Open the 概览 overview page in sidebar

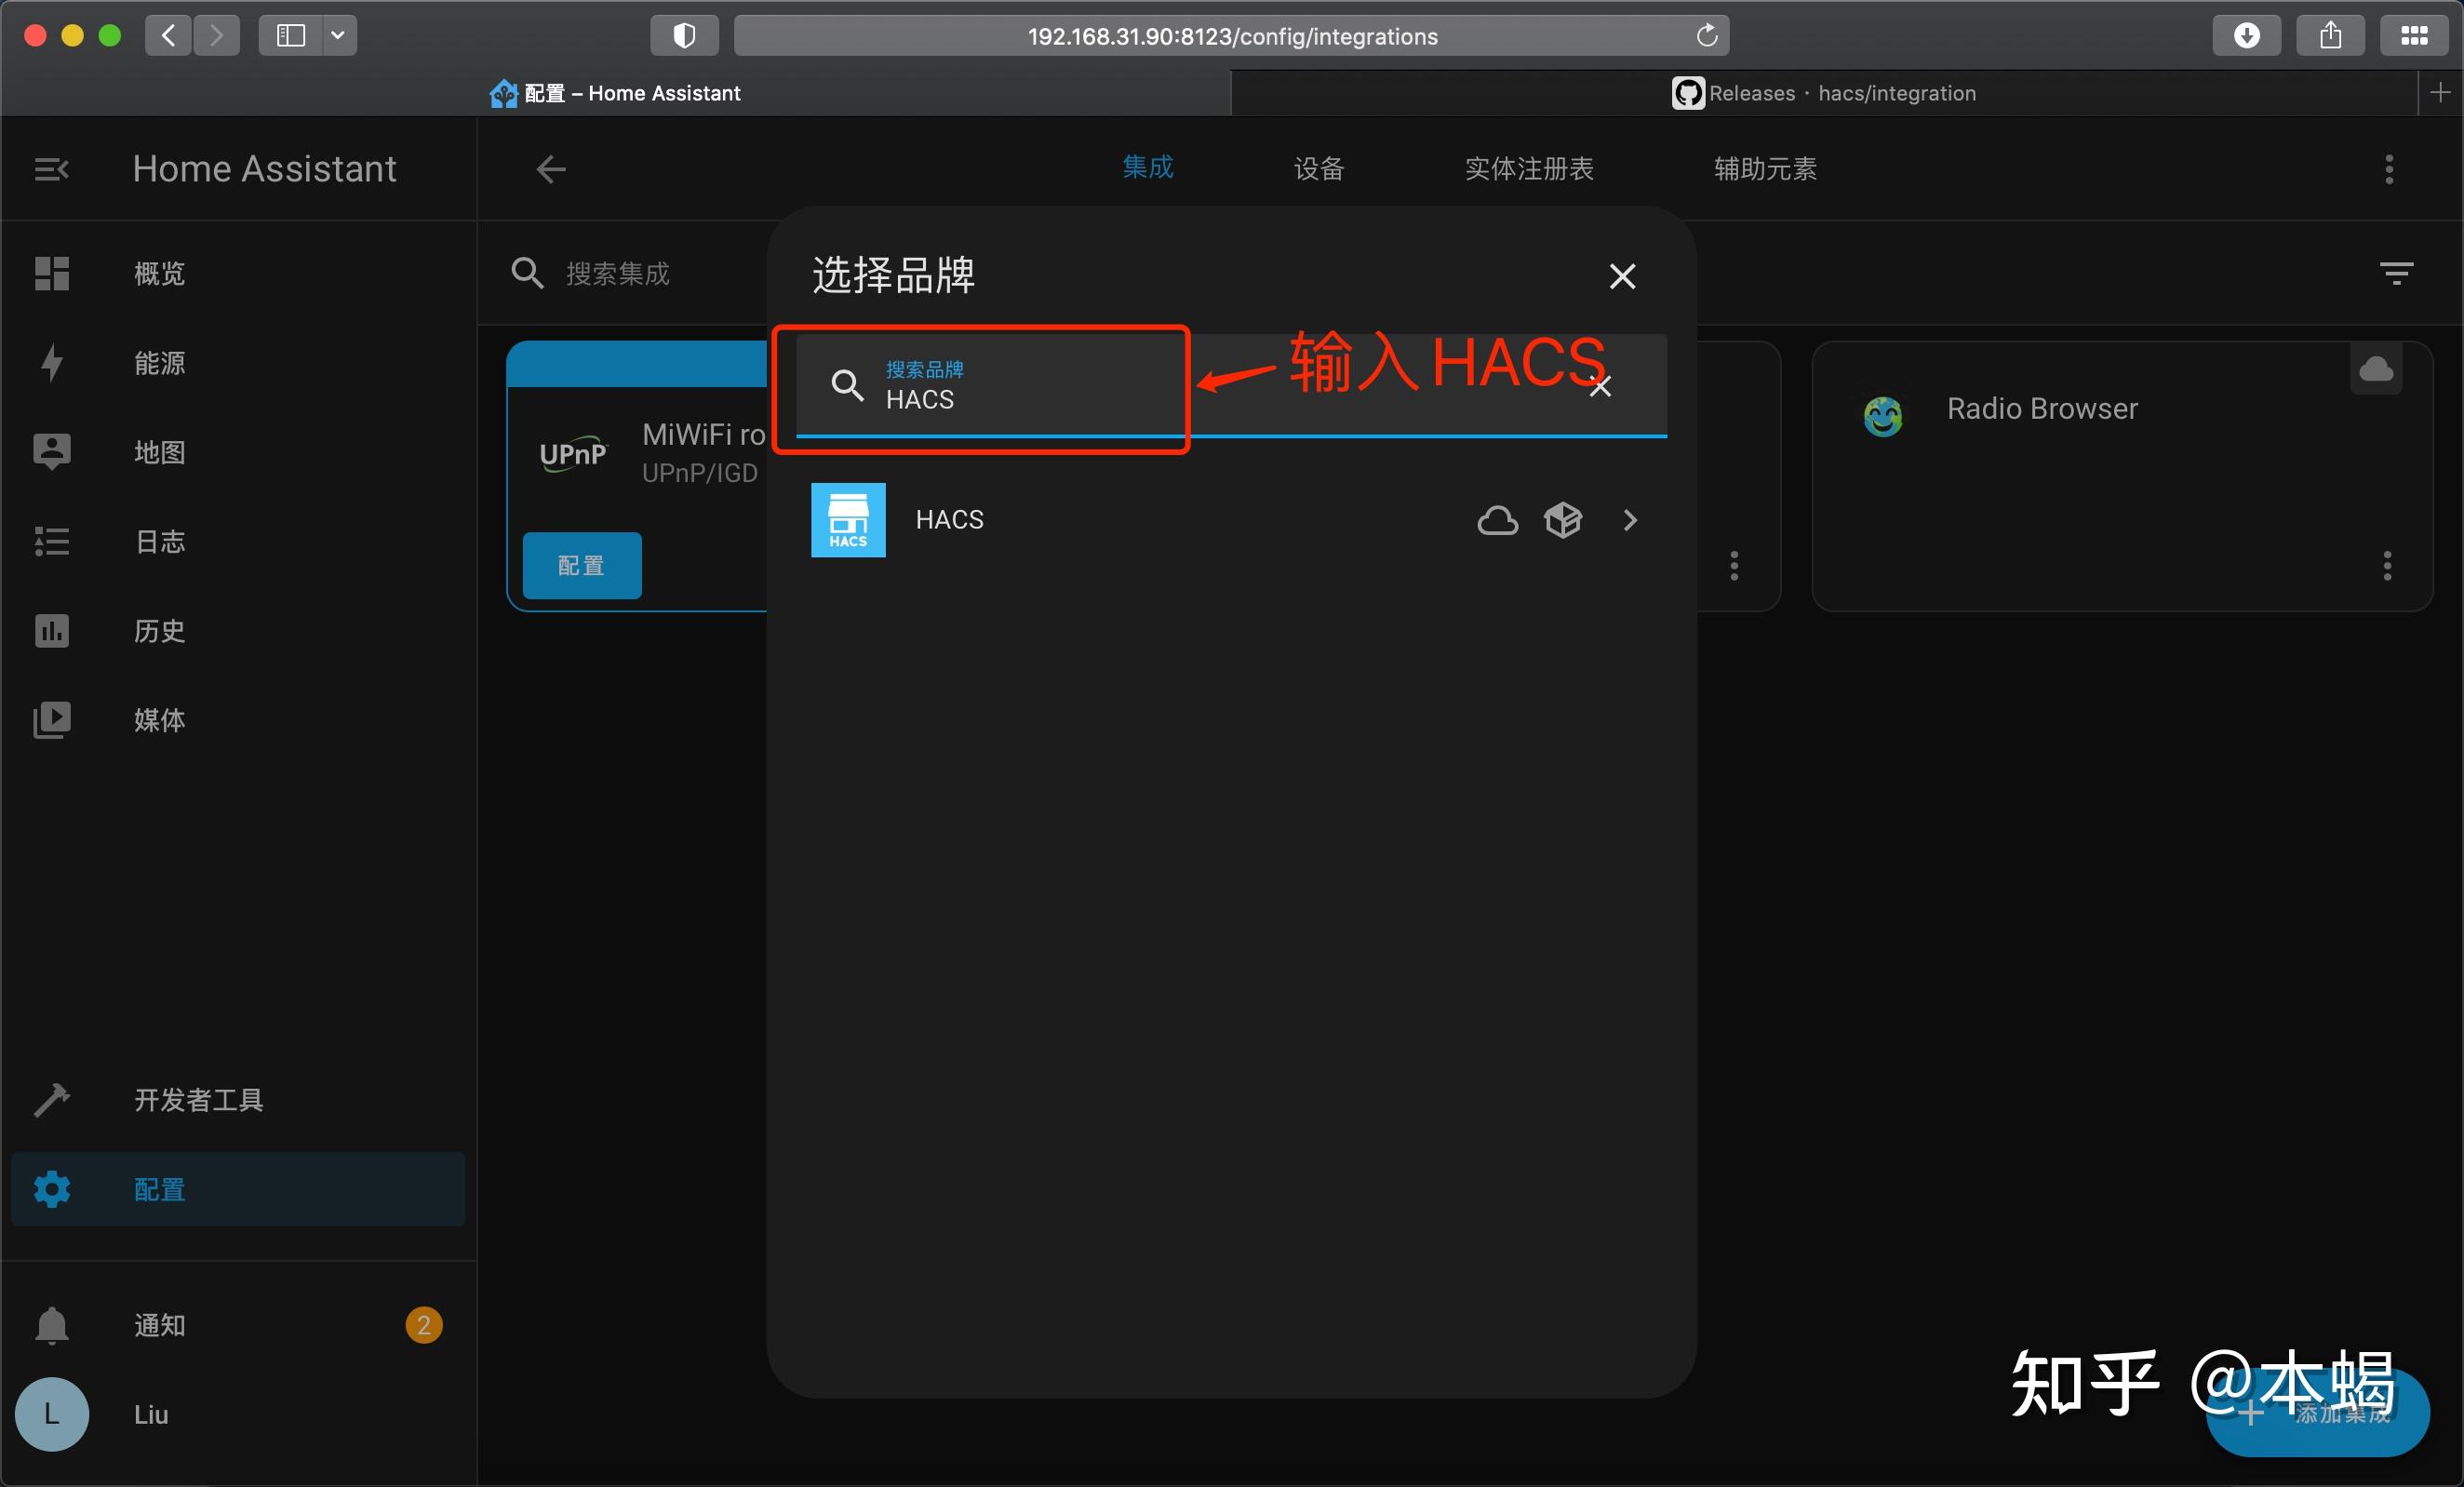point(158,273)
